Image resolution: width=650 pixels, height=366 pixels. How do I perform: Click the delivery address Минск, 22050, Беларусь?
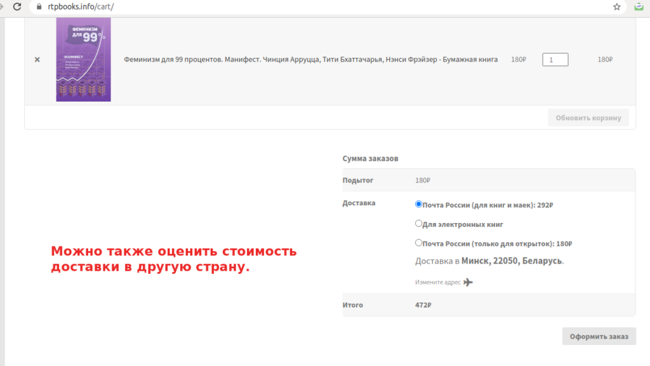(x=512, y=261)
